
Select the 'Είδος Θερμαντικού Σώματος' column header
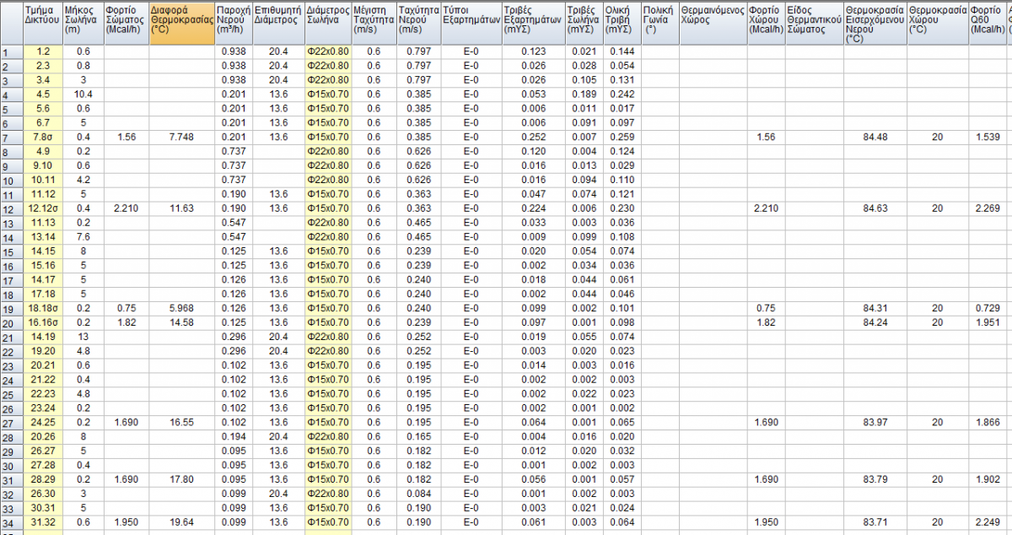[x=814, y=23]
